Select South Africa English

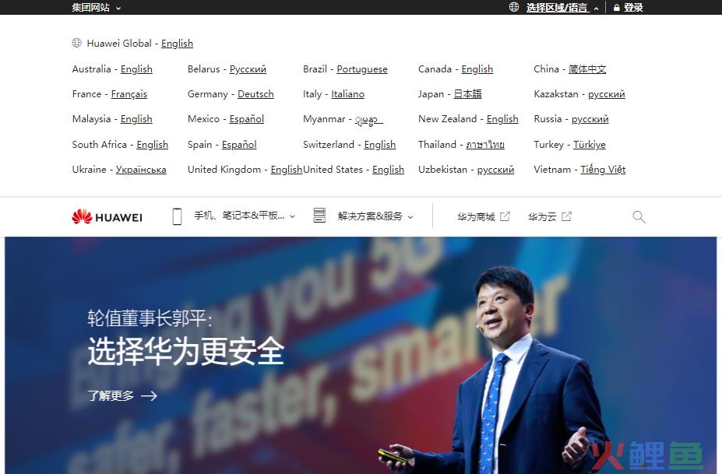point(152,145)
